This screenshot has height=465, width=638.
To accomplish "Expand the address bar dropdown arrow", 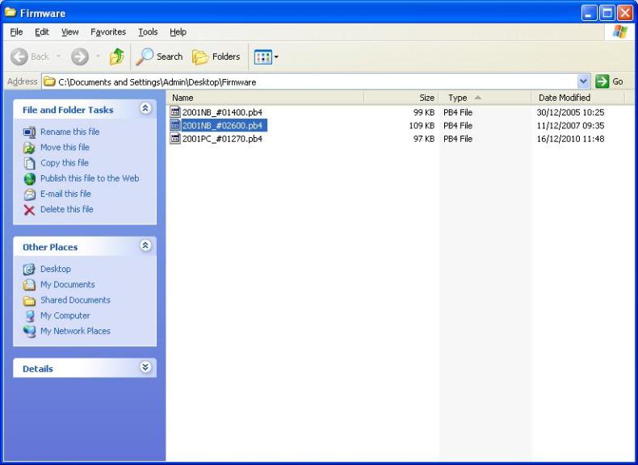I will point(584,82).
